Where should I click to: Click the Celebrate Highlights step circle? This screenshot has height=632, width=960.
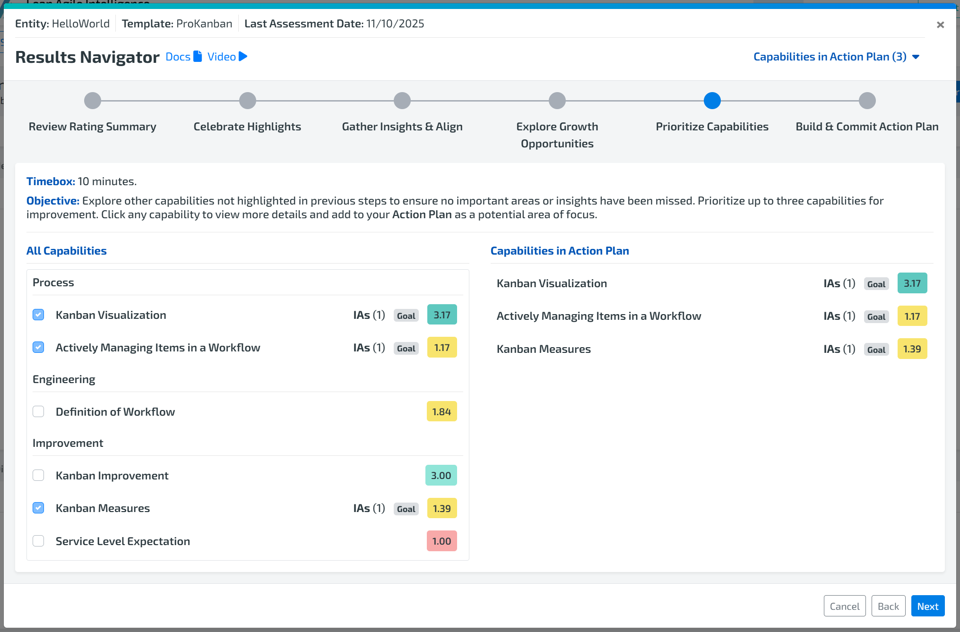pos(247,101)
